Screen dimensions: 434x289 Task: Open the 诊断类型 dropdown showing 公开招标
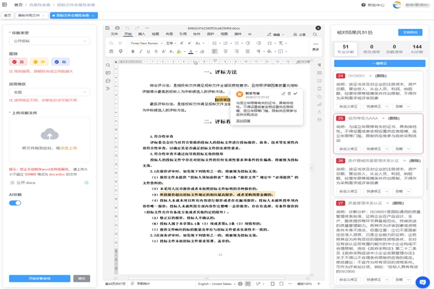pos(49,41)
